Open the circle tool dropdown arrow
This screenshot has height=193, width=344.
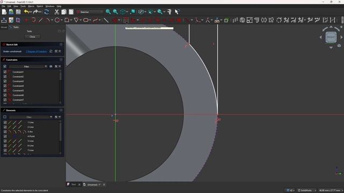[62, 20]
